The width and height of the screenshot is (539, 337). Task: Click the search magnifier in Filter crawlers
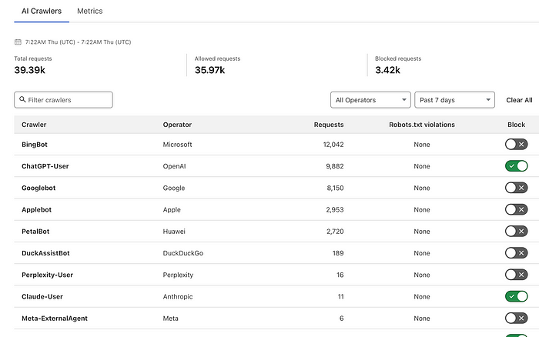pyautogui.click(x=22, y=99)
